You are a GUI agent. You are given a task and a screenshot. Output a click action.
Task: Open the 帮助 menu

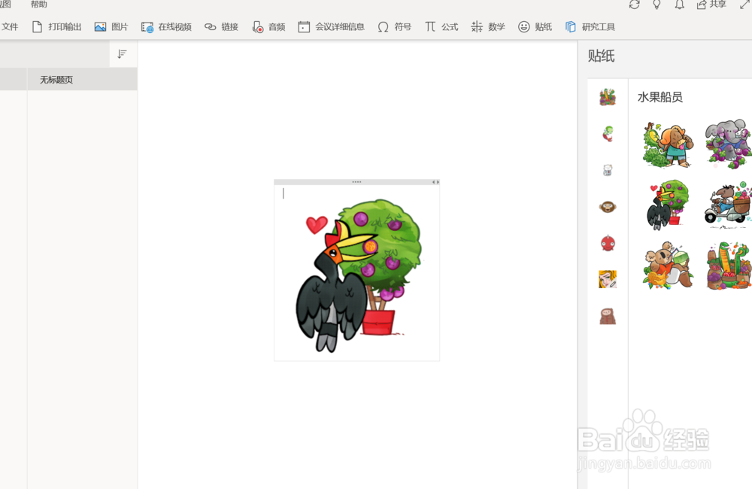click(38, 4)
